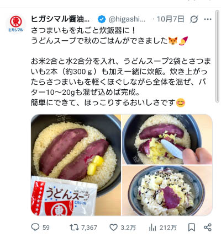This screenshot has height=238, width=221.
Task: Open the 10月7日 post date link
Action: 170,19
